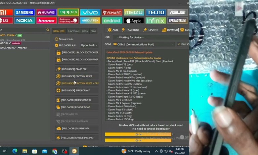Open the Fastboot tool
Image resolution: width=258 pixels, height=155 pixels.
pyautogui.click(x=130, y=30)
